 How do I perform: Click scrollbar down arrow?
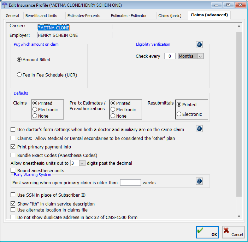239,216
